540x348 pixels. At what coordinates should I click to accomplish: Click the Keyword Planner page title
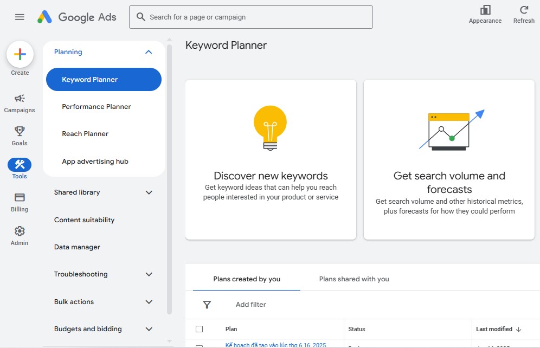point(226,45)
